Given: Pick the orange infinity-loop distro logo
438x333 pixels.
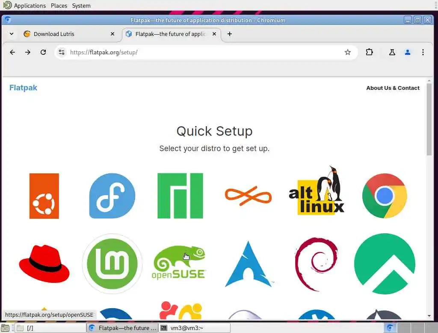Looking at the screenshot, I should coord(248,196).
